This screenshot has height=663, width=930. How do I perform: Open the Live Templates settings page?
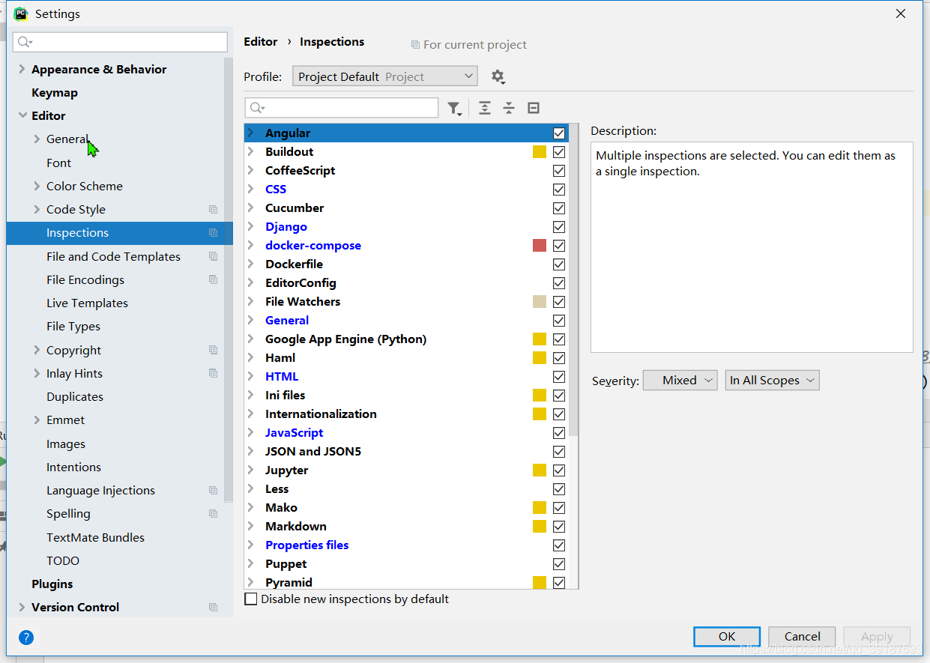[x=87, y=303]
